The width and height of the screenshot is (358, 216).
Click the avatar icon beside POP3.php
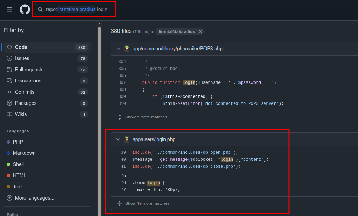pyautogui.click(x=127, y=49)
